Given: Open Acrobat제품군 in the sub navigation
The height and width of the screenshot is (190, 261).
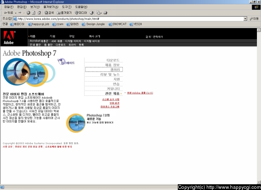Looking at the screenshot, I should click(x=39, y=41).
